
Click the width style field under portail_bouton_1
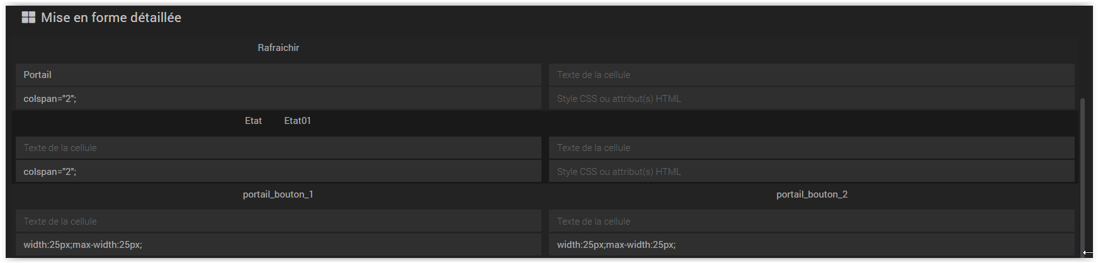[278, 245]
